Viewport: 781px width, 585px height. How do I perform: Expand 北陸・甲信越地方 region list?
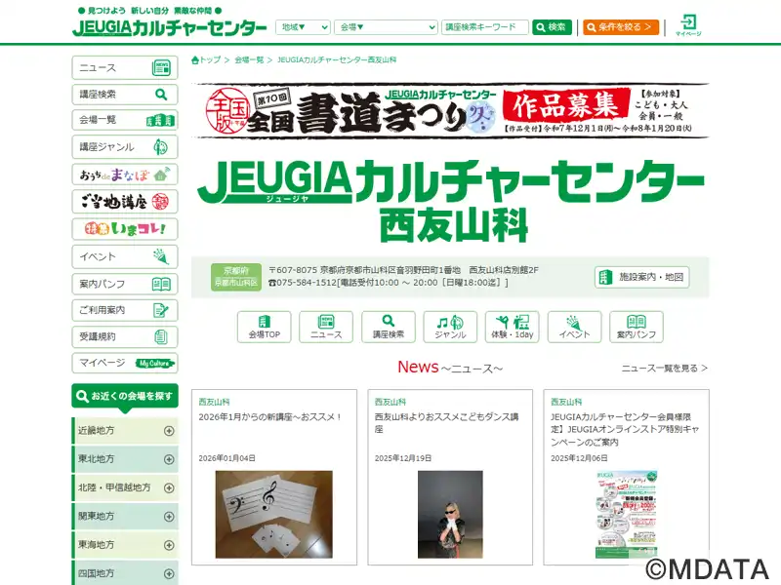[x=126, y=487]
